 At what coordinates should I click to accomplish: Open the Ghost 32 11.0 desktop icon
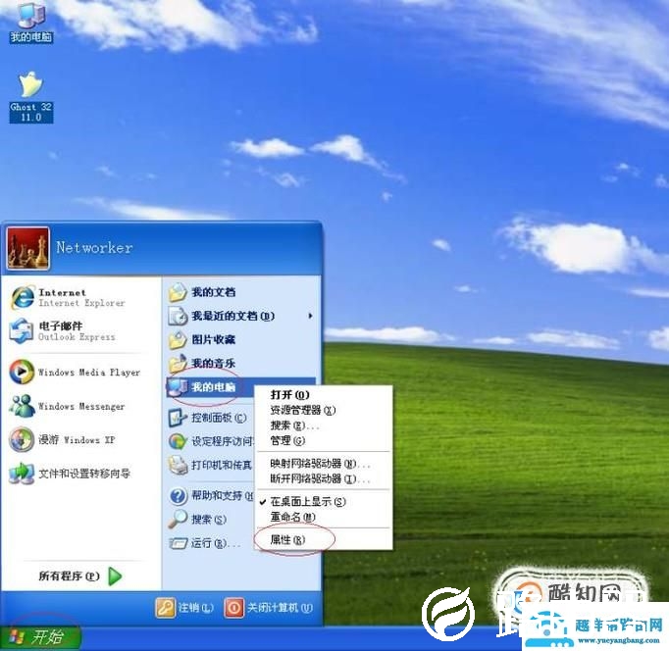[x=30, y=97]
